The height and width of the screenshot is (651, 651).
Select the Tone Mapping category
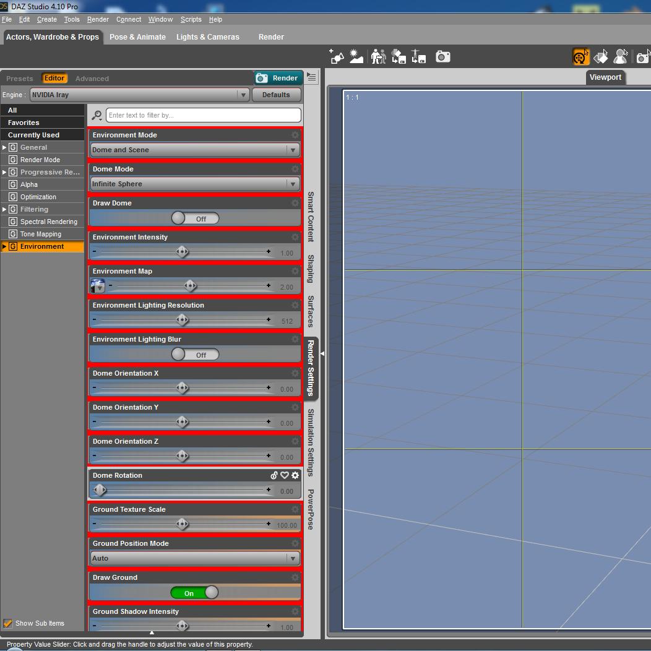pos(43,234)
